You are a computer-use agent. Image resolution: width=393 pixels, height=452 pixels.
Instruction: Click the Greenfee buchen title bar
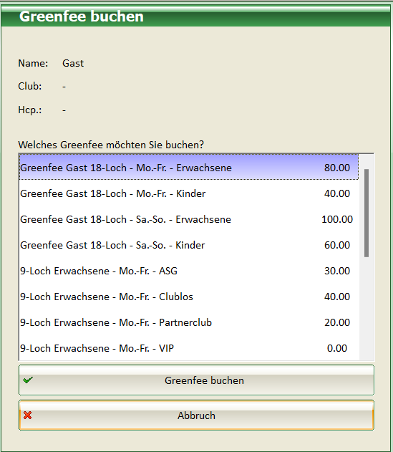[x=196, y=16]
